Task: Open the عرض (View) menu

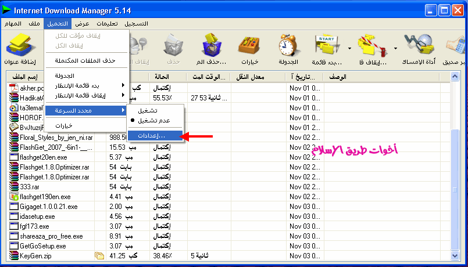Action: [82, 24]
